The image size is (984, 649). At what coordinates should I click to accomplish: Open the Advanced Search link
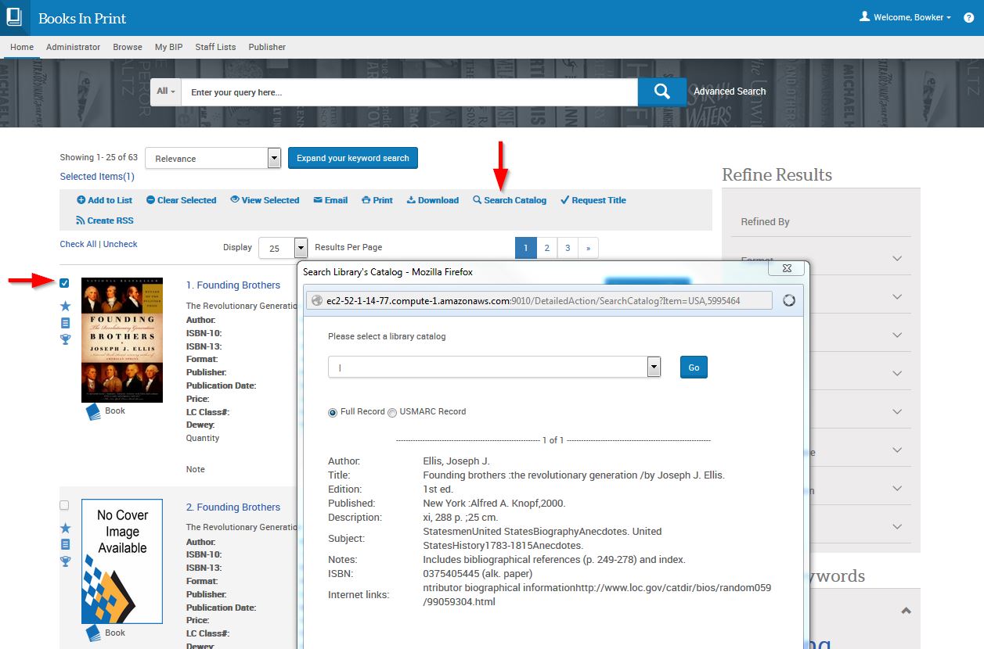(730, 91)
